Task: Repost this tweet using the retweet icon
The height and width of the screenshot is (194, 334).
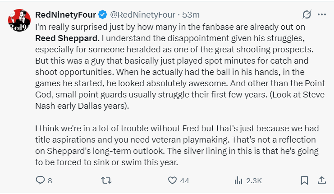Action: pyautogui.click(x=104, y=180)
